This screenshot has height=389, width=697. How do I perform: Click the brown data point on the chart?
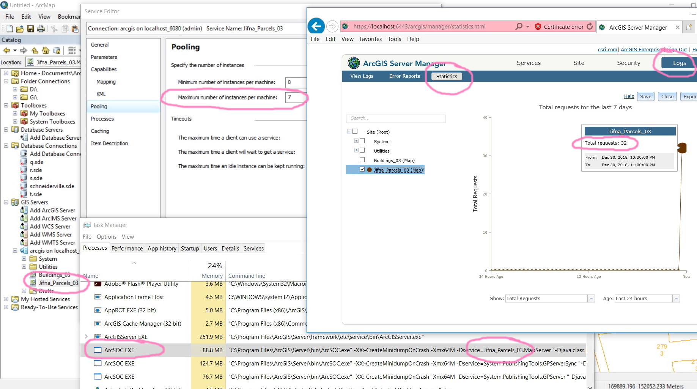682,148
